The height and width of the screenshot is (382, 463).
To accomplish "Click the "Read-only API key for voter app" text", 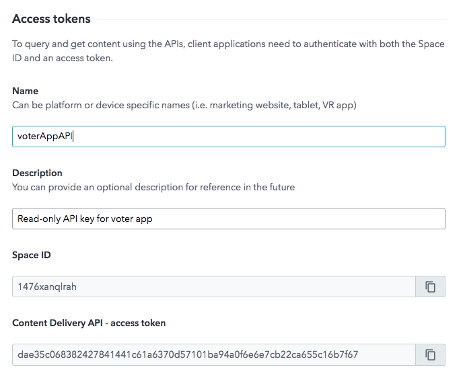I will coord(85,219).
